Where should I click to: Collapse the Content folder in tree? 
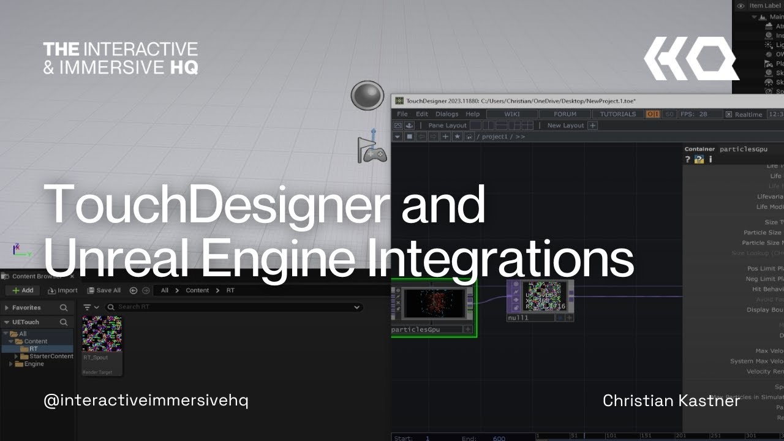(x=10, y=341)
